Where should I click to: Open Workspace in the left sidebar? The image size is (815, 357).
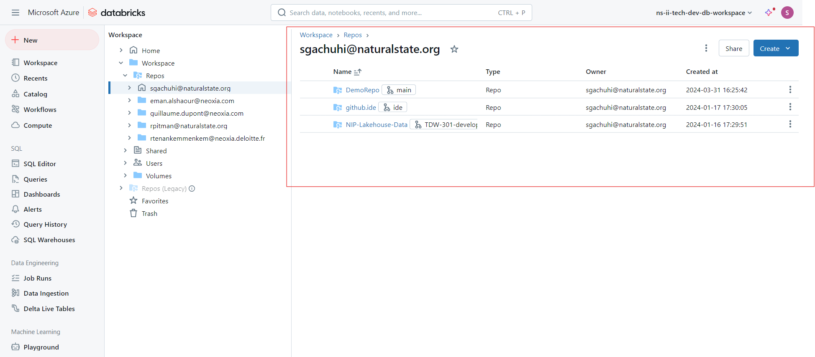click(x=41, y=63)
